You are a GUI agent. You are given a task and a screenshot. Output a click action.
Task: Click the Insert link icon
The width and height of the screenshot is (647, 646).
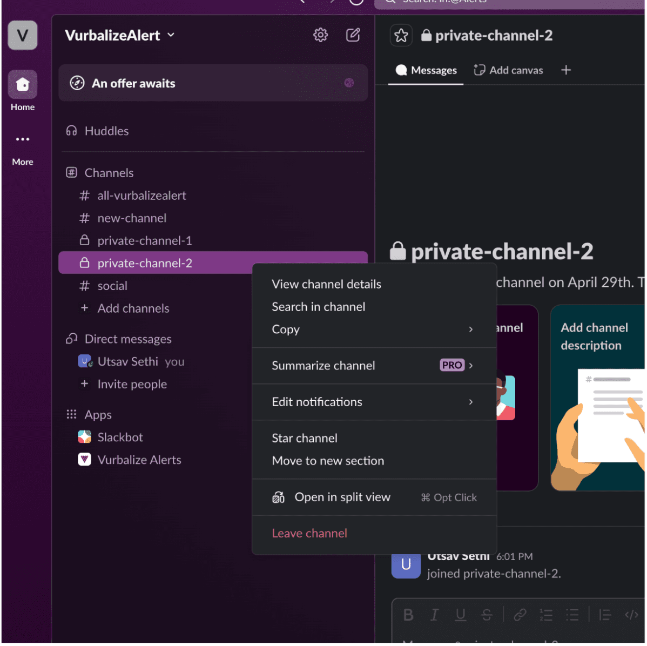520,615
